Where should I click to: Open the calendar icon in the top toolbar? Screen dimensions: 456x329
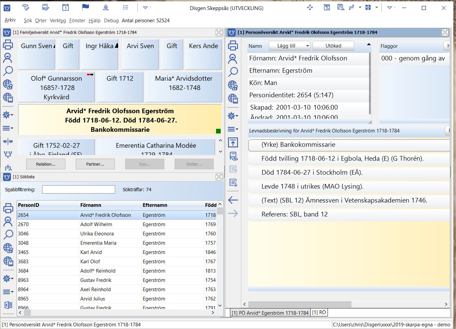click(x=66, y=7)
